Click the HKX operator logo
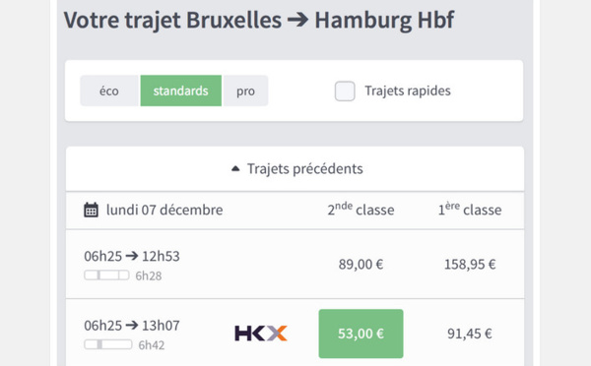The height and width of the screenshot is (366, 591). (x=261, y=334)
